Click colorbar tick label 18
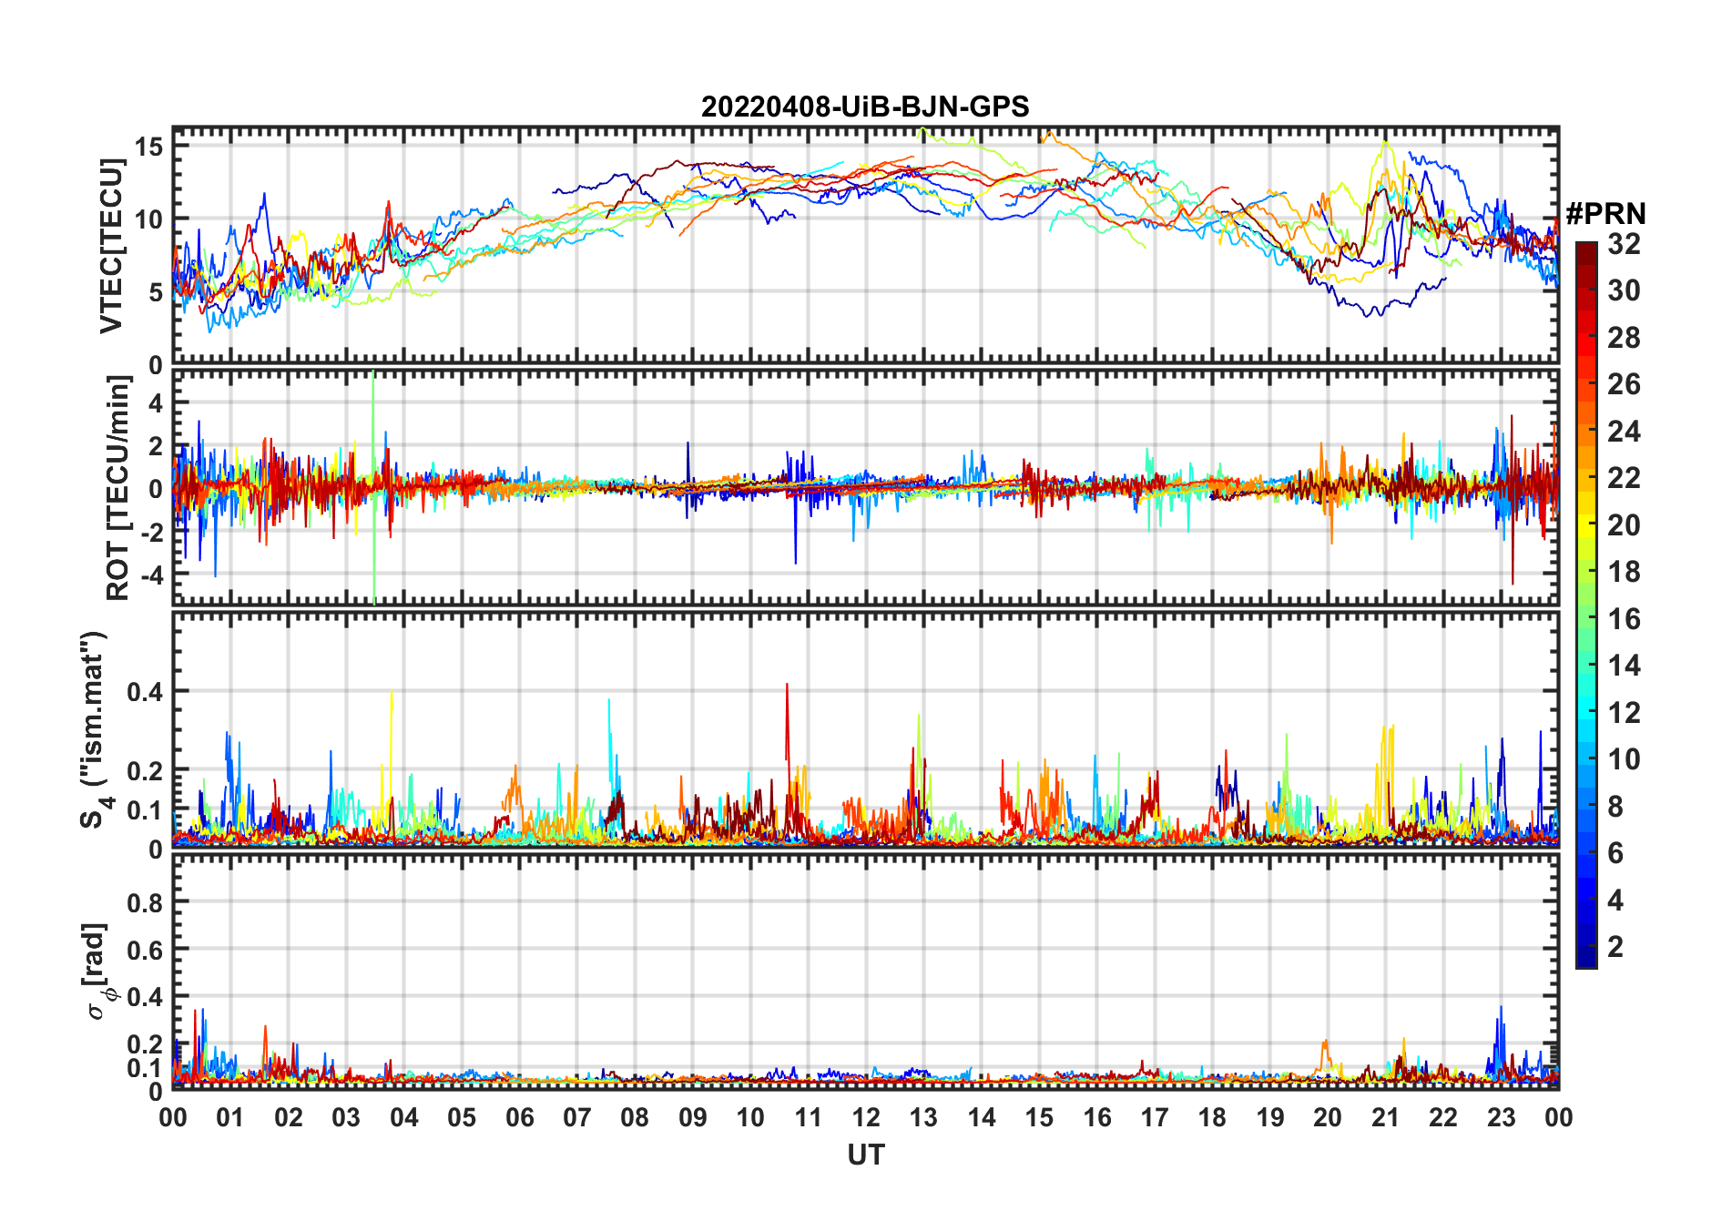 (1624, 572)
